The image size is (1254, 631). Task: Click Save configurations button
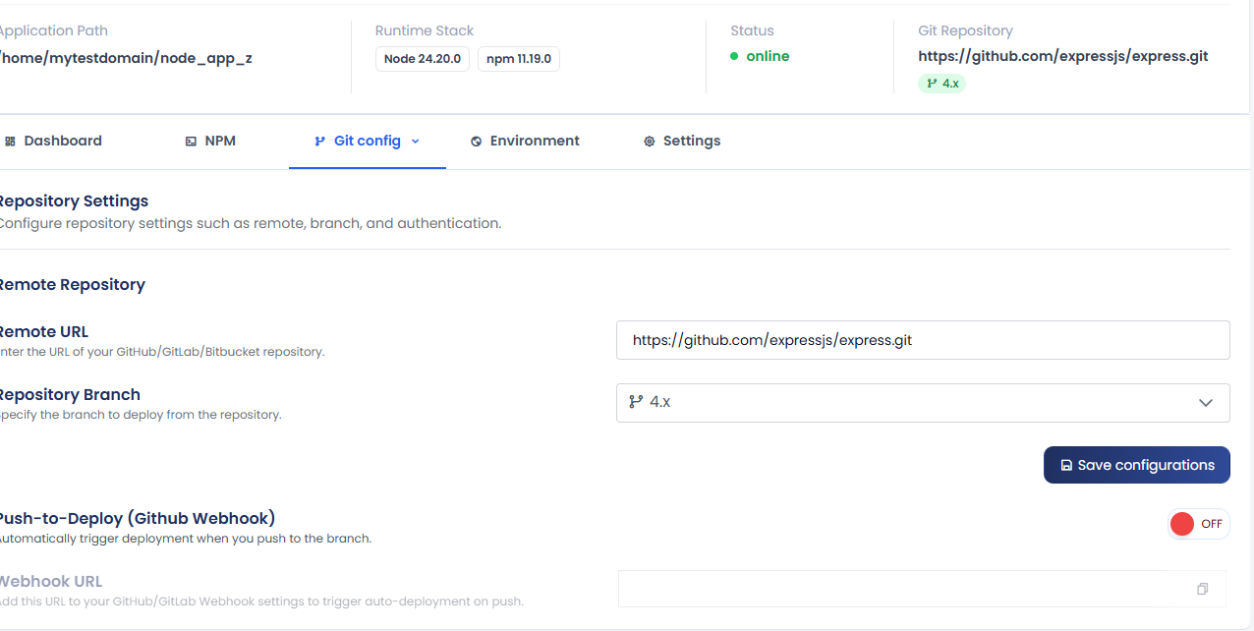coord(1137,465)
